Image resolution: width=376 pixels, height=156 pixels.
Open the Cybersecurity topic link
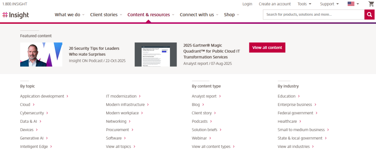tap(32, 113)
